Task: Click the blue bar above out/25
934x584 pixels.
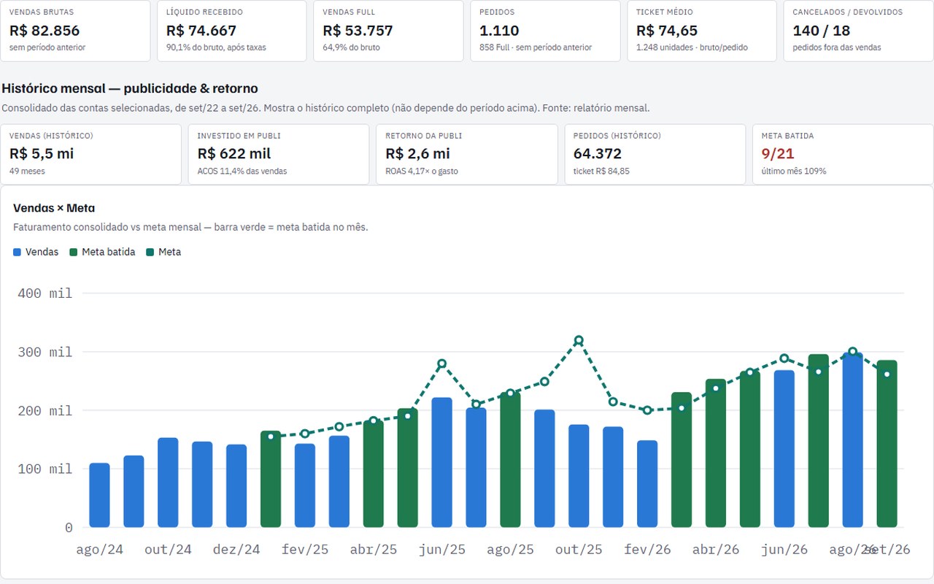Action: tap(579, 476)
